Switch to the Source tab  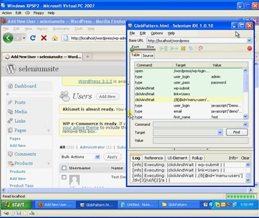tap(148, 55)
